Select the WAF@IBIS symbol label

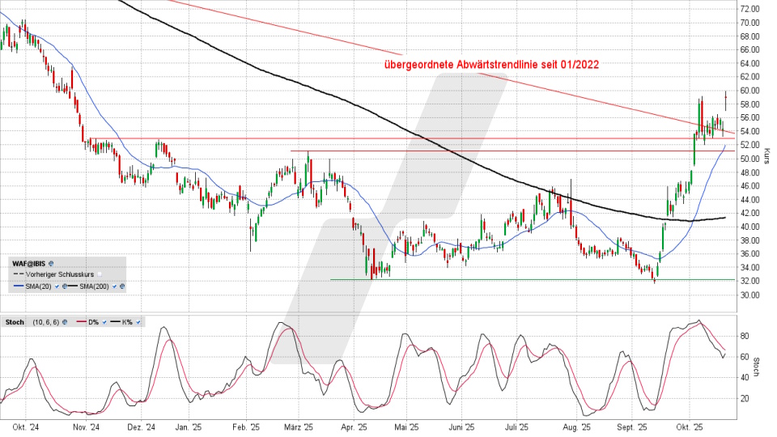click(x=28, y=264)
